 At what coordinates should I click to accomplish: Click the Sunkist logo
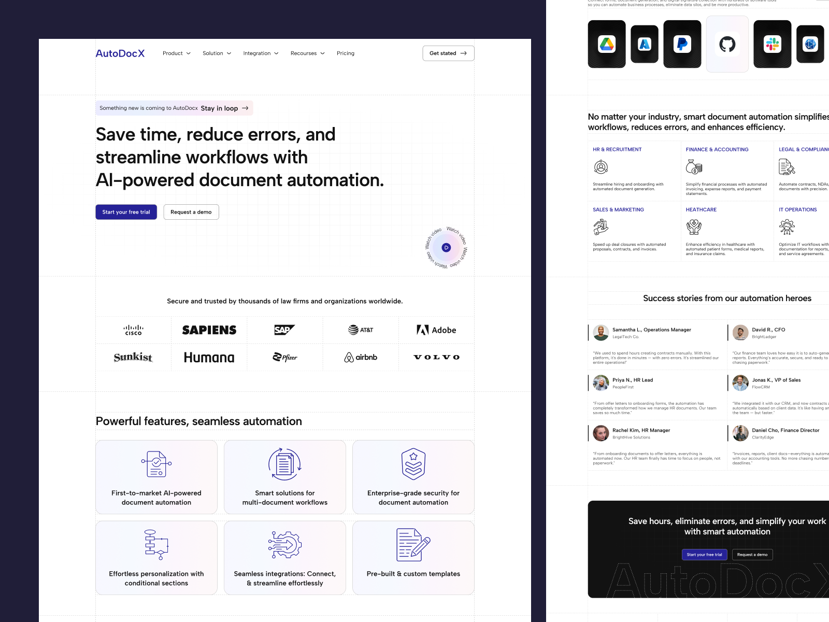pos(133,357)
